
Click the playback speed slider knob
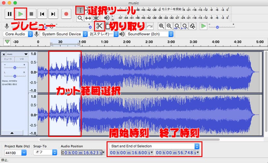click(x=217, y=27)
